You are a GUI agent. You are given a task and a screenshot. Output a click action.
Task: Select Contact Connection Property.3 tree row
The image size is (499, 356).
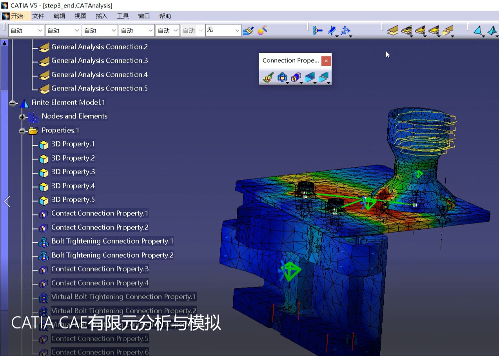[100, 269]
